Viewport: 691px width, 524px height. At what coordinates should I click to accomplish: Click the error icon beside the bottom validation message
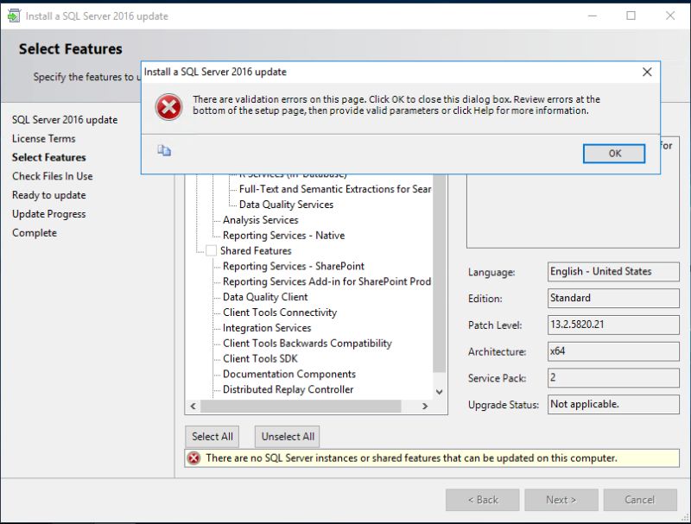tap(193, 458)
